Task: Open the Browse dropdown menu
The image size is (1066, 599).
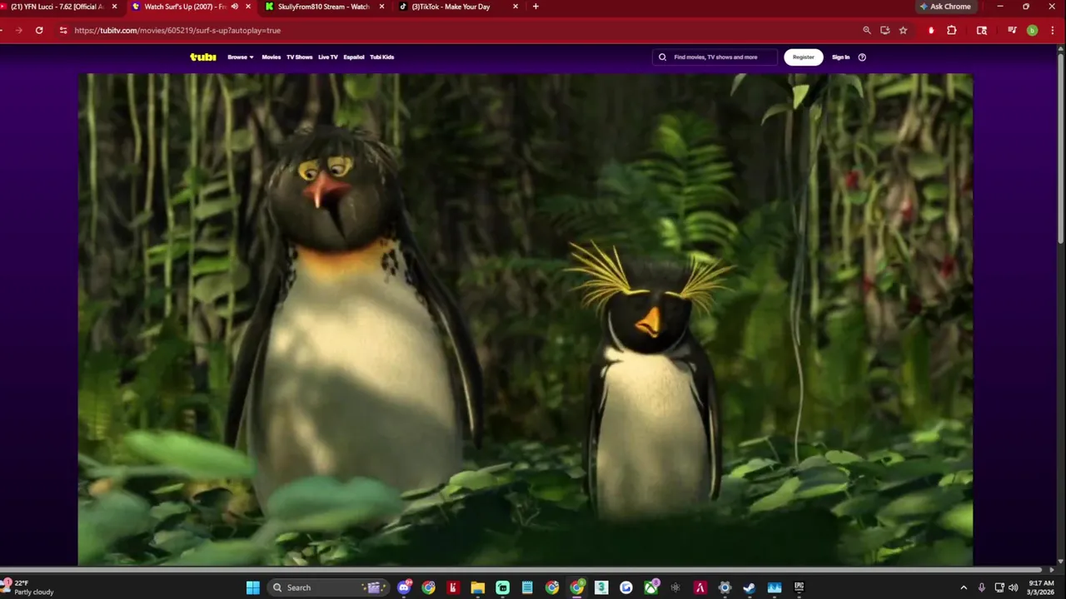Action: [x=240, y=57]
